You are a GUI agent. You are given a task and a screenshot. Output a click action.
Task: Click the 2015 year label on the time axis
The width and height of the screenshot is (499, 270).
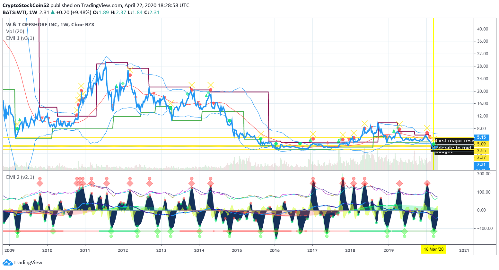click(x=237, y=250)
